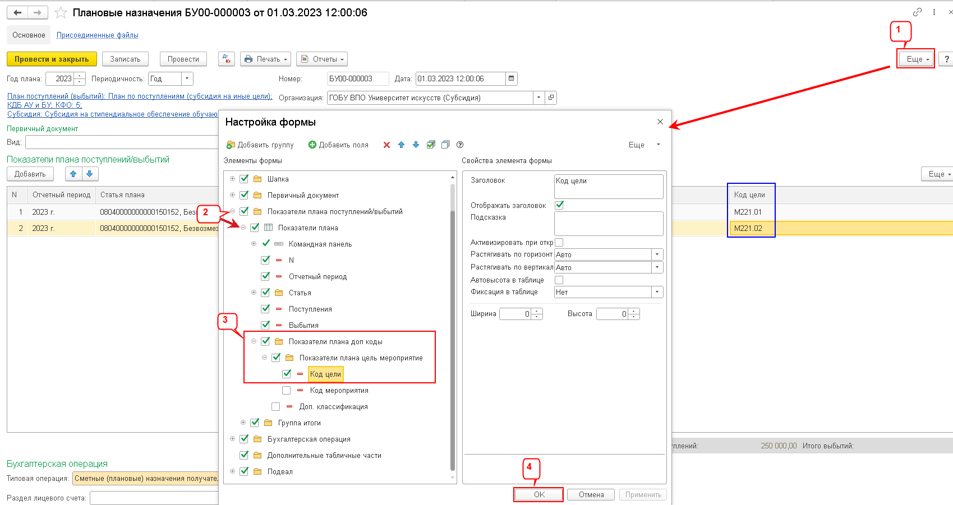Open Еще menu in Настройка формы dialog
953x505 pixels.
[x=644, y=145]
